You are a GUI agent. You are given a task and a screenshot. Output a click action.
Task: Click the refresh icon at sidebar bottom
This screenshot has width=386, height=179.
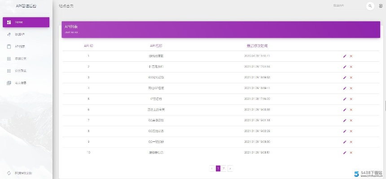[x=9, y=173]
